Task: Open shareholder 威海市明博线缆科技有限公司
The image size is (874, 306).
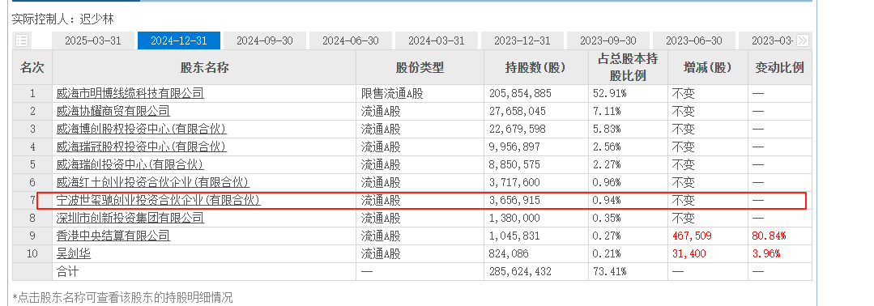Action: tap(130, 93)
